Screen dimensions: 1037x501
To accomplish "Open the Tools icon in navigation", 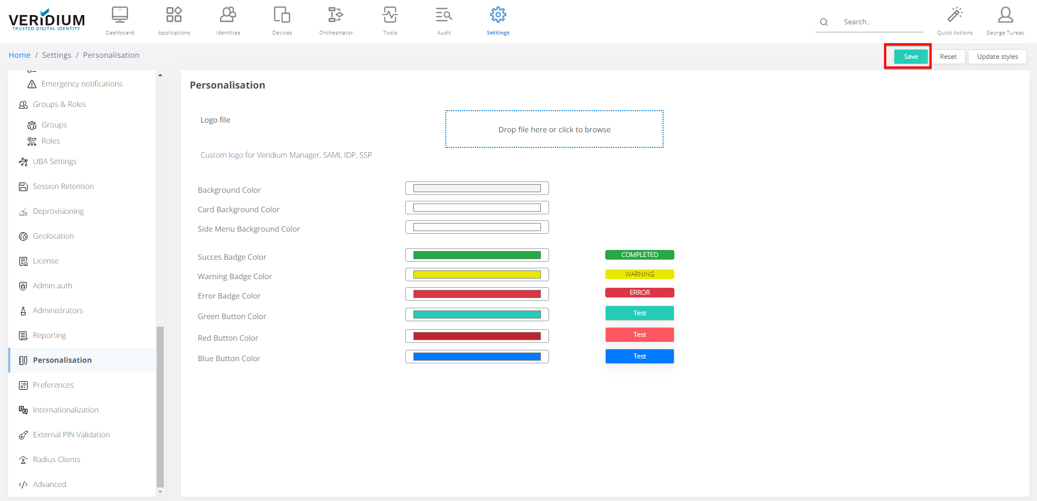I will pos(390,15).
